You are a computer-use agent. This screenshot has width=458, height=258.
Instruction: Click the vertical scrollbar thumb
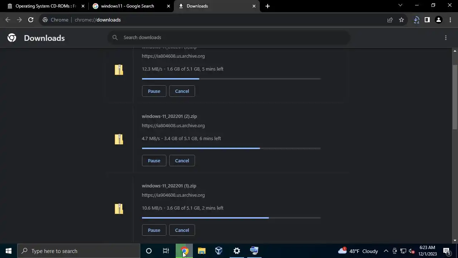(455, 97)
